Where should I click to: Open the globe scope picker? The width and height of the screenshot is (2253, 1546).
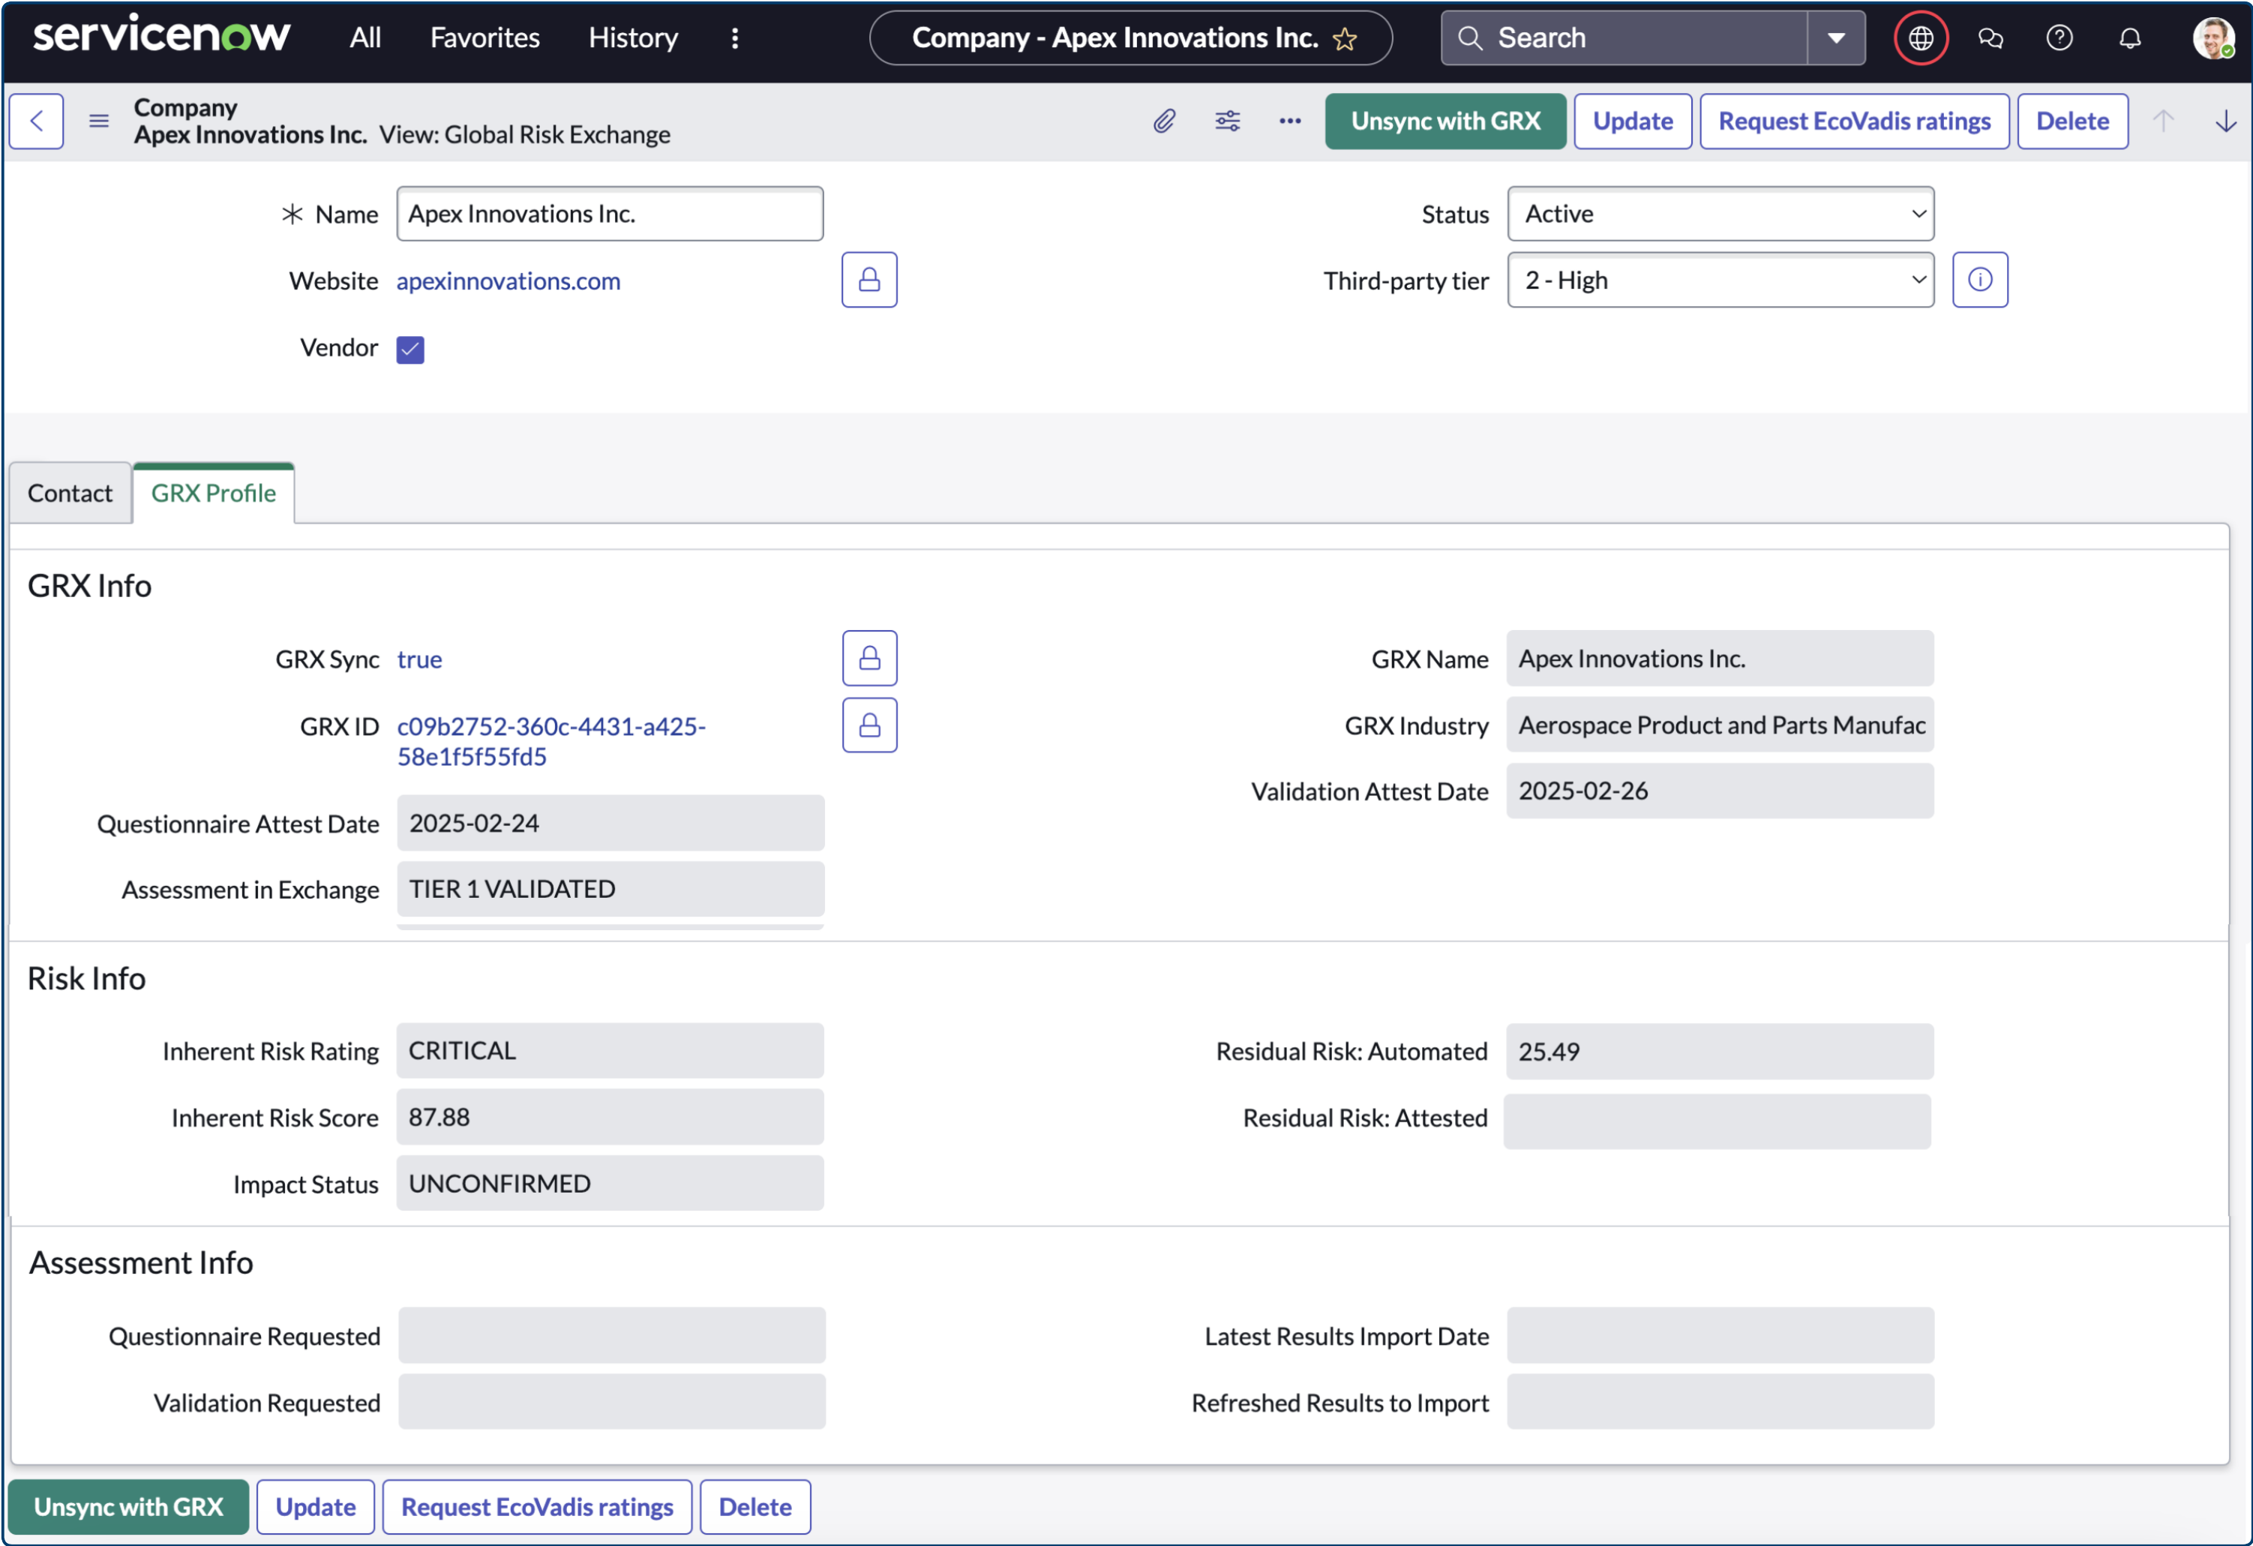click(x=1921, y=38)
